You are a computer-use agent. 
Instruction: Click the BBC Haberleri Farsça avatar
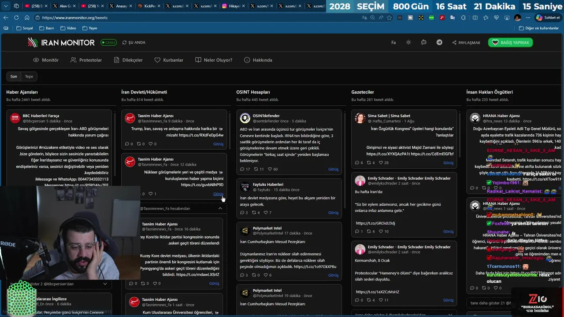[x=15, y=118]
